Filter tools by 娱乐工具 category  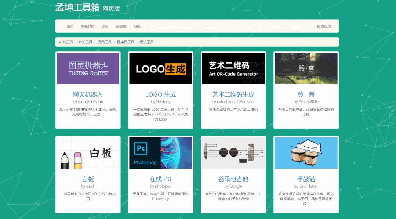pos(146,42)
